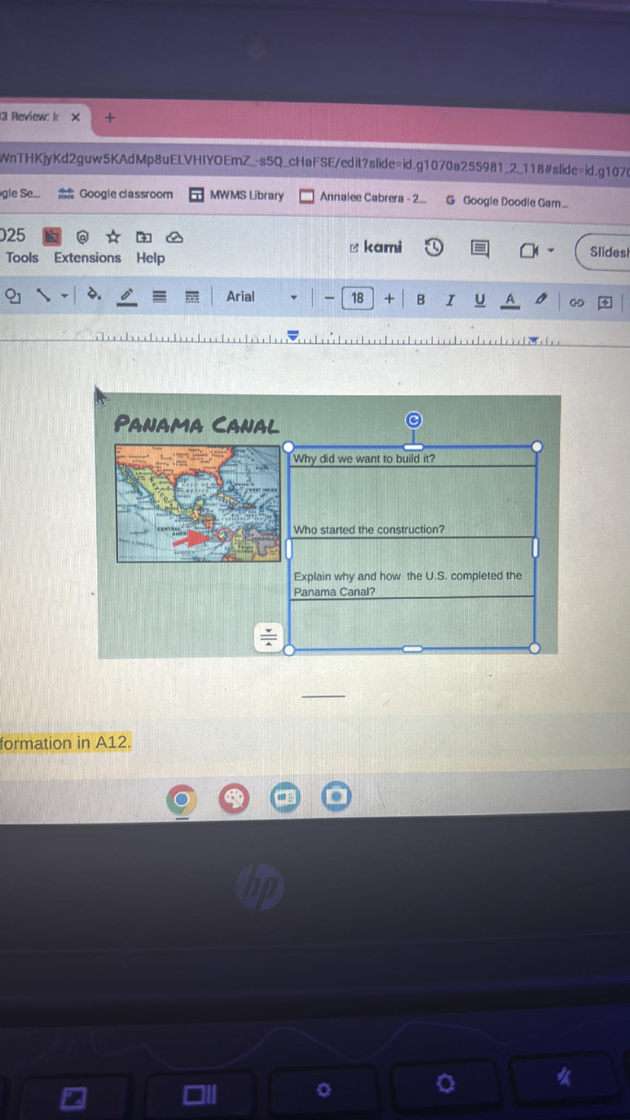Toggle bold formatting

pos(421,299)
